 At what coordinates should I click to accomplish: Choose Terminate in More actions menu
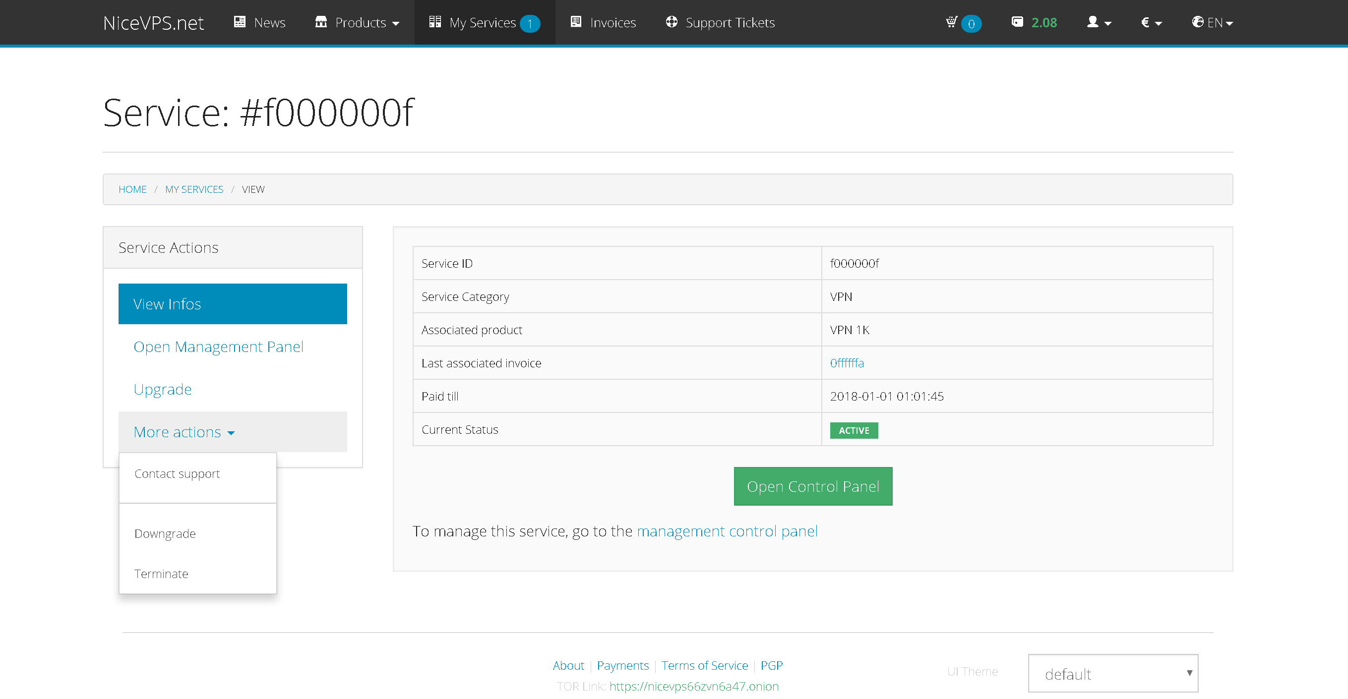161,574
